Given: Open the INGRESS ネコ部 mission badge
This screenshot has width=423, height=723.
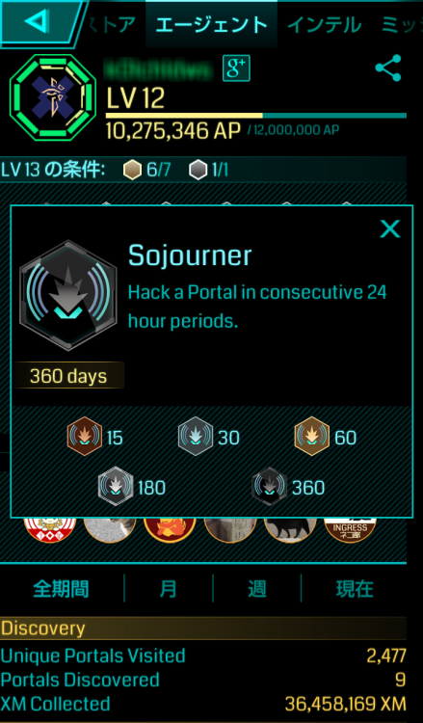Looking at the screenshot, I should (x=350, y=529).
